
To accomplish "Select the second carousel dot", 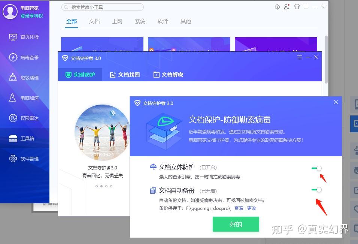I will pyautogui.click(x=101, y=186).
